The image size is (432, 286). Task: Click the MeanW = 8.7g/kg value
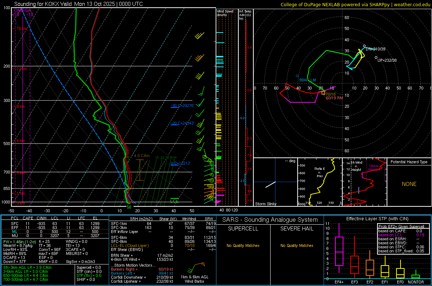click(18, 245)
